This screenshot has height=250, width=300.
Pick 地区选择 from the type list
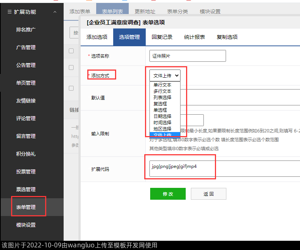pyautogui.click(x=162, y=129)
